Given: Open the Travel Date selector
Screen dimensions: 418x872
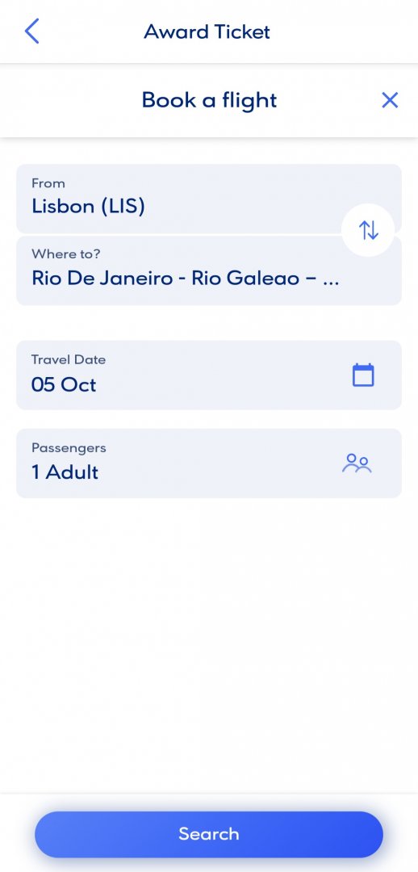Looking at the screenshot, I should tap(209, 375).
